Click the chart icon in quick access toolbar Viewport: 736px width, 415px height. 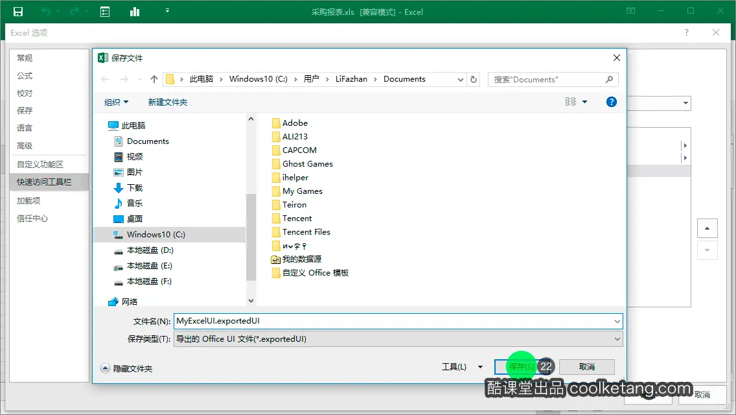135,12
